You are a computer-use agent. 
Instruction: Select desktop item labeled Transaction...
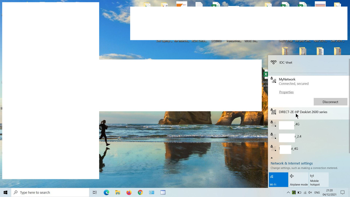(234, 41)
